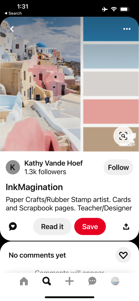
Task: Tap the back arrow on the pin
Action: (x=12, y=29)
